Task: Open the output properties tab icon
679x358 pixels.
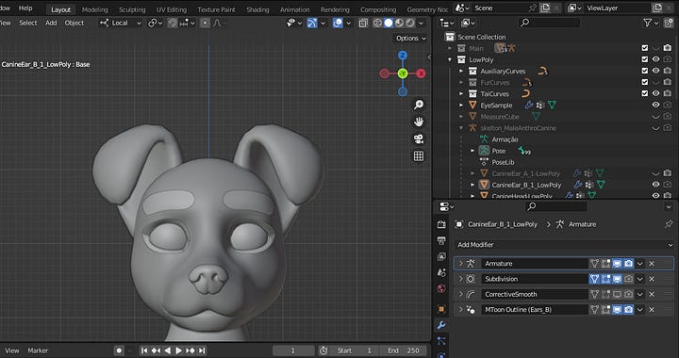Action: point(441,240)
